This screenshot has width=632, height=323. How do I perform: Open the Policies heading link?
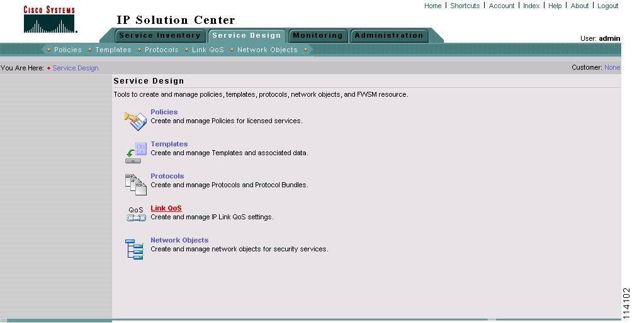[164, 112]
